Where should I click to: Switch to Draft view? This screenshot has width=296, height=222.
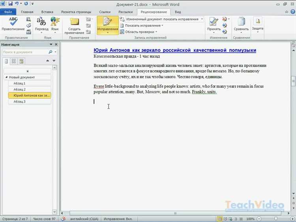[241, 219]
